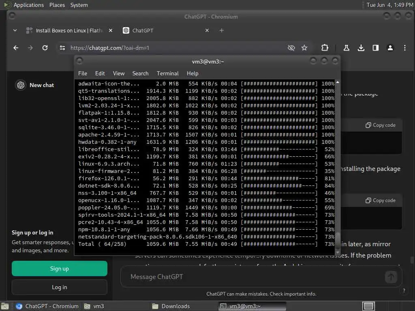Click the Log in button
The image size is (415, 311).
point(60,287)
